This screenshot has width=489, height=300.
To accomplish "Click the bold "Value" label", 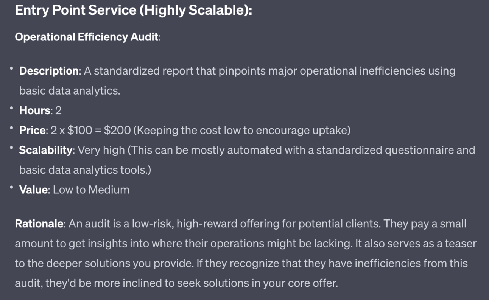I will click(x=34, y=190).
